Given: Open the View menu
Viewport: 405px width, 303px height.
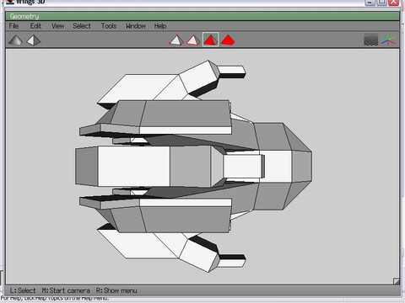Looking at the screenshot, I should [x=58, y=26].
